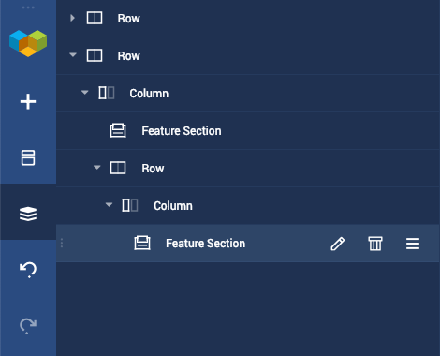
Task: Collapse the nested Row inside Column
Action: point(97,168)
